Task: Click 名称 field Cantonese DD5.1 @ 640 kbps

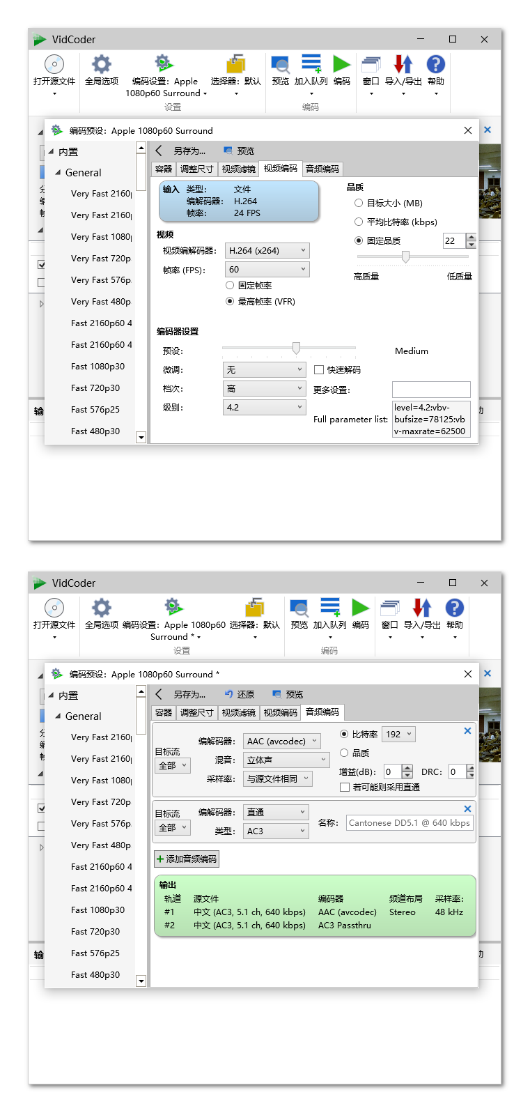Action: coord(410,823)
